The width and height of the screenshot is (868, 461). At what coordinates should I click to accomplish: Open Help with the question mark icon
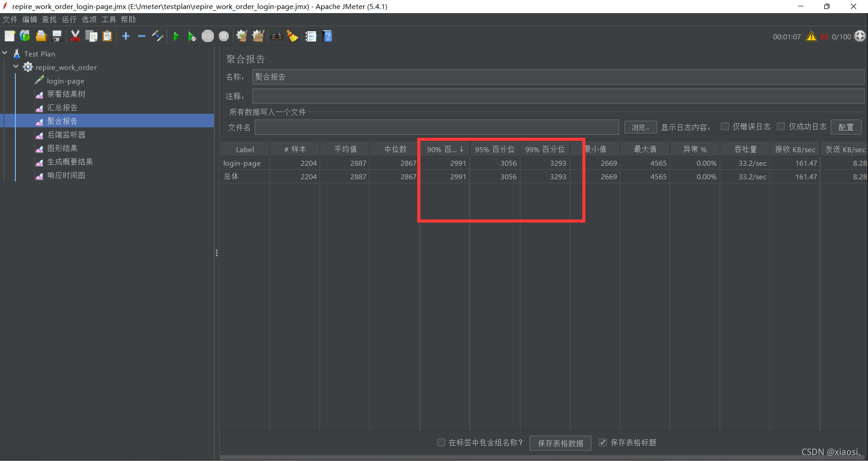pyautogui.click(x=328, y=36)
